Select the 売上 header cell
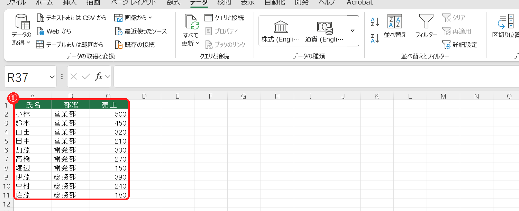 [109, 105]
